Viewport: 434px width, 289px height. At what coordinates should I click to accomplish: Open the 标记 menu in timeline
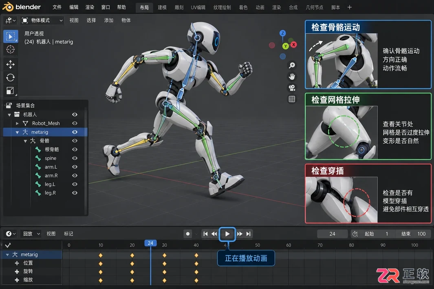pyautogui.click(x=68, y=234)
